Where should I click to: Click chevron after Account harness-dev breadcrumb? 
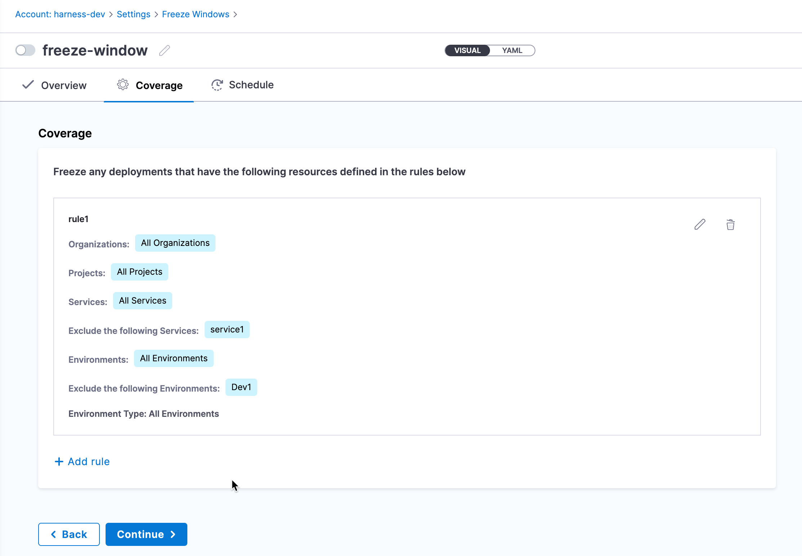[x=111, y=14]
